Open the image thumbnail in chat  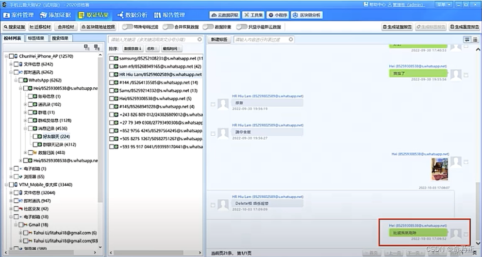(x=440, y=169)
